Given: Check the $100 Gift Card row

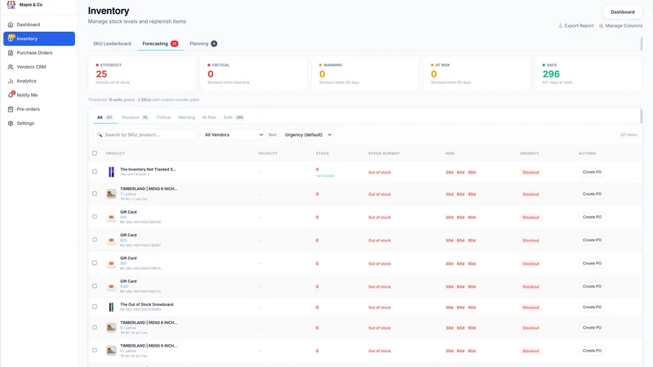Looking at the screenshot, I should (x=95, y=286).
